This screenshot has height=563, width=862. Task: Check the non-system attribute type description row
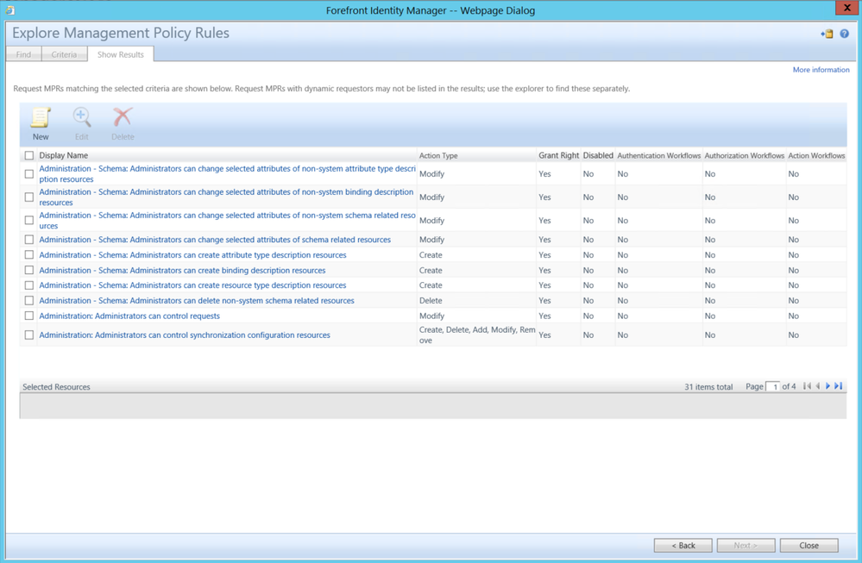click(29, 174)
